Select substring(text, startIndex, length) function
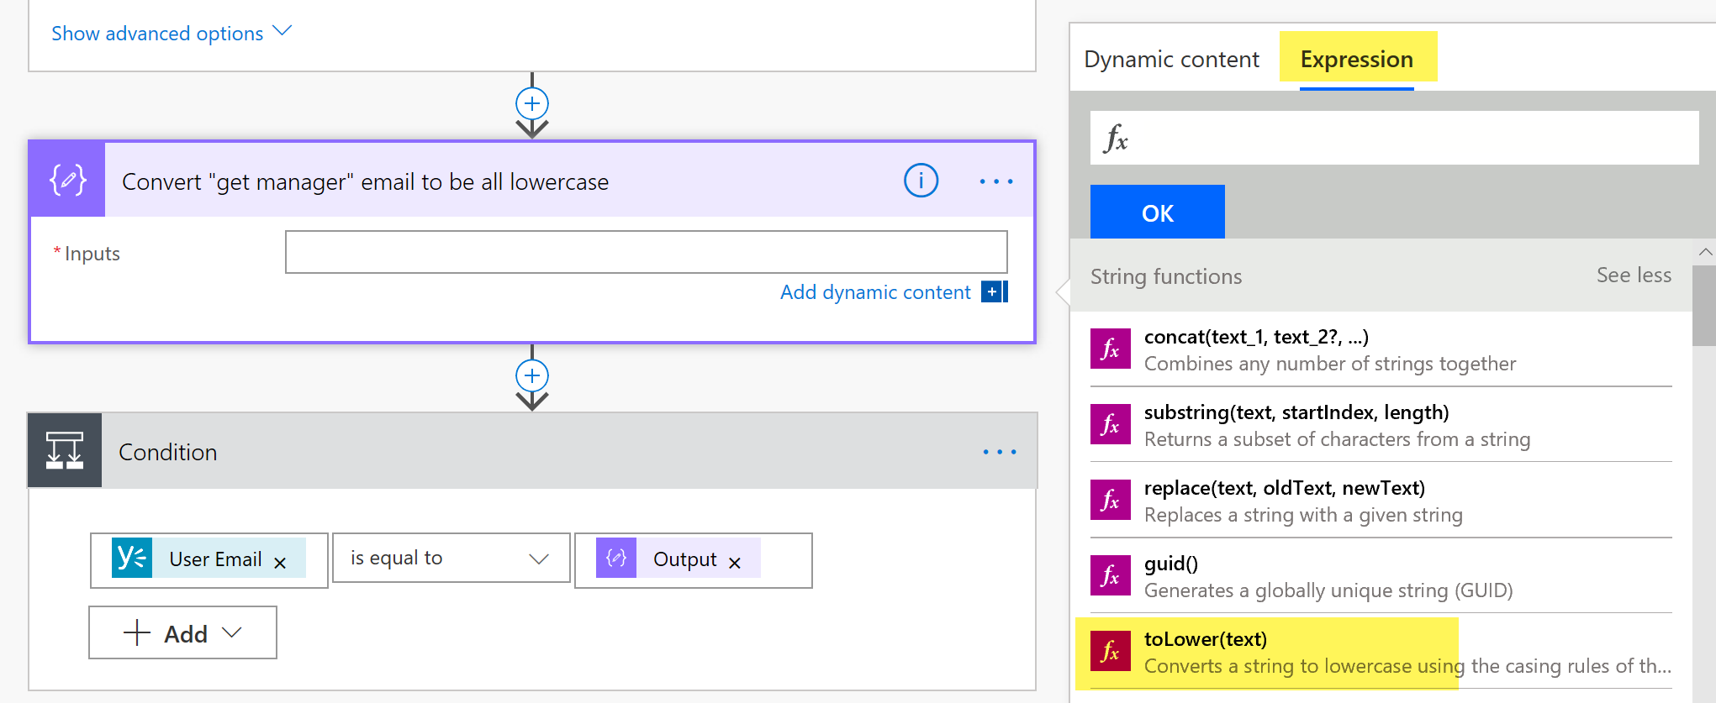 click(1381, 425)
